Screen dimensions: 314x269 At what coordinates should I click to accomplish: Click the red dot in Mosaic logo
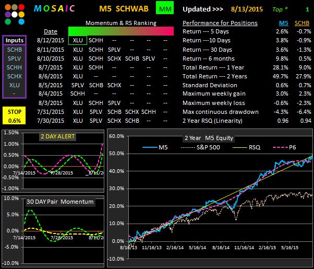pos(21,7)
